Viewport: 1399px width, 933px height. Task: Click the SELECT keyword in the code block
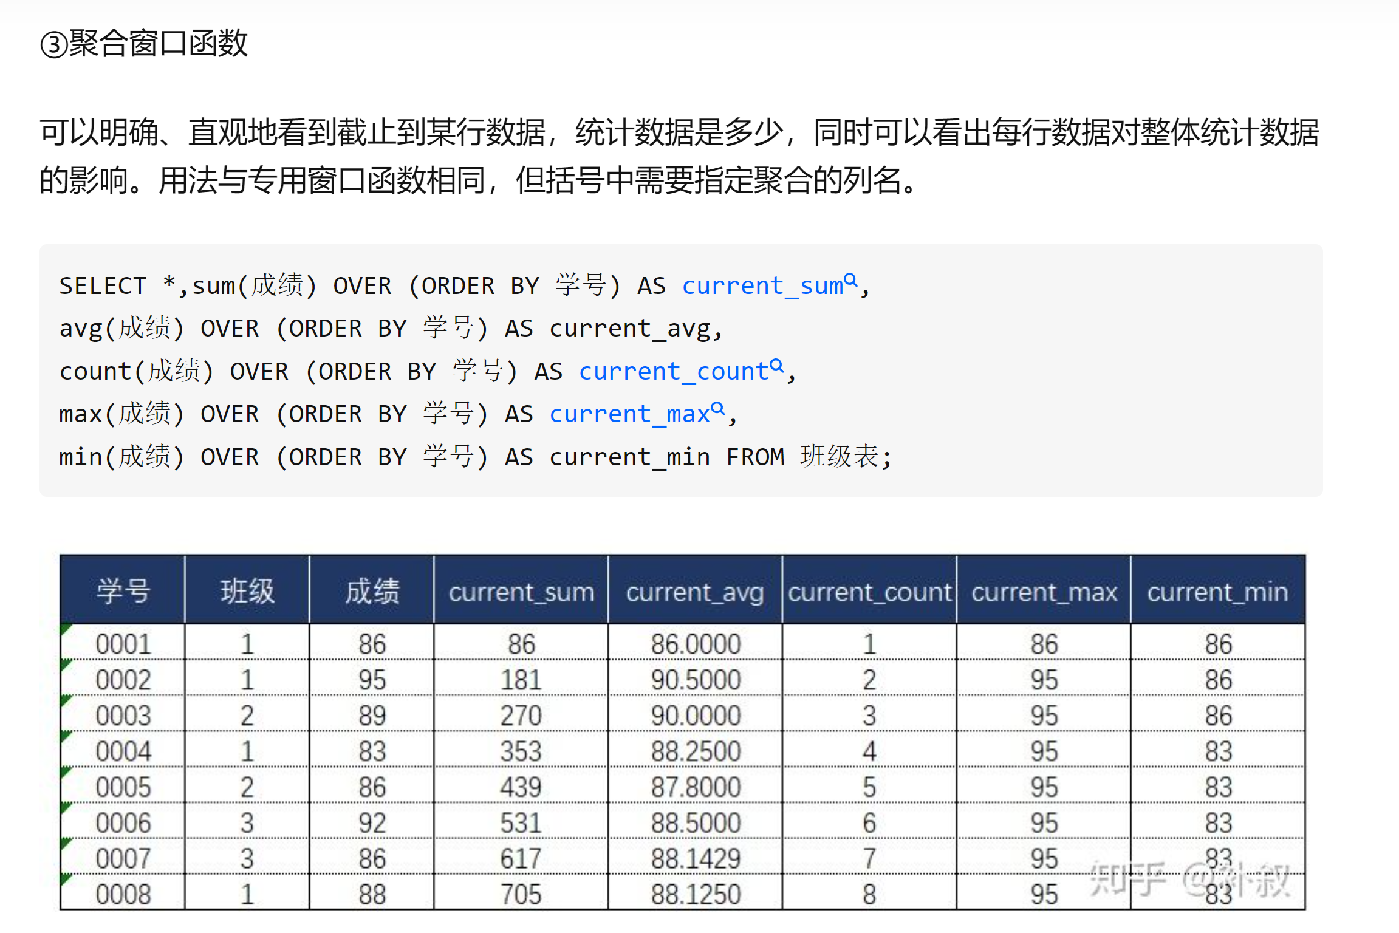tap(103, 285)
